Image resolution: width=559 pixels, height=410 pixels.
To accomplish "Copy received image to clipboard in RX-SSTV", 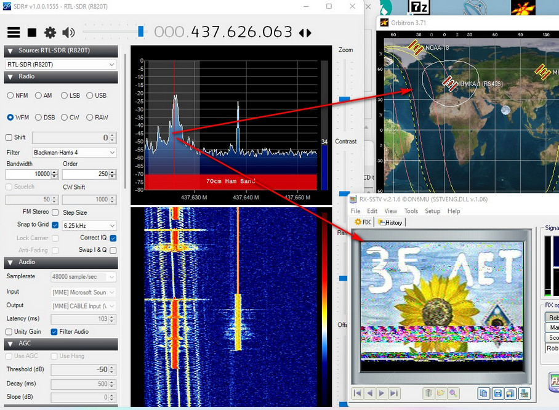I will coord(483,393).
